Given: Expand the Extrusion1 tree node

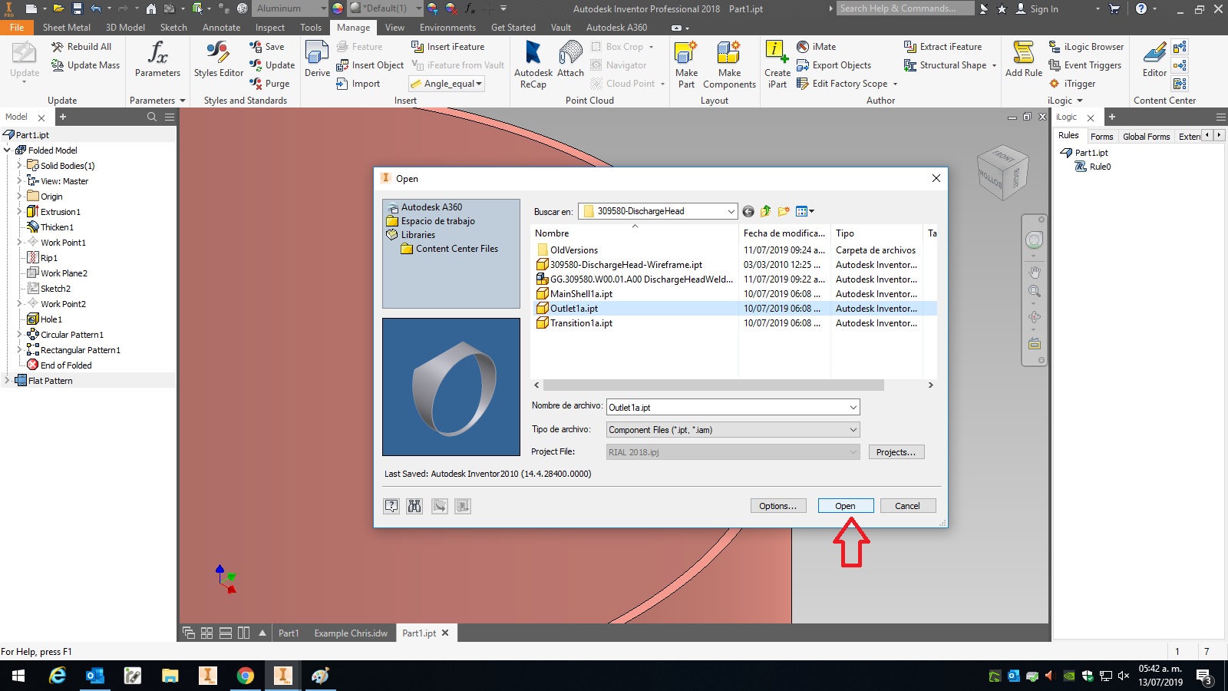Looking at the screenshot, I should pyautogui.click(x=19, y=212).
